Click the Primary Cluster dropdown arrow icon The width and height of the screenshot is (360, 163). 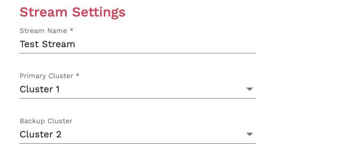249,89
